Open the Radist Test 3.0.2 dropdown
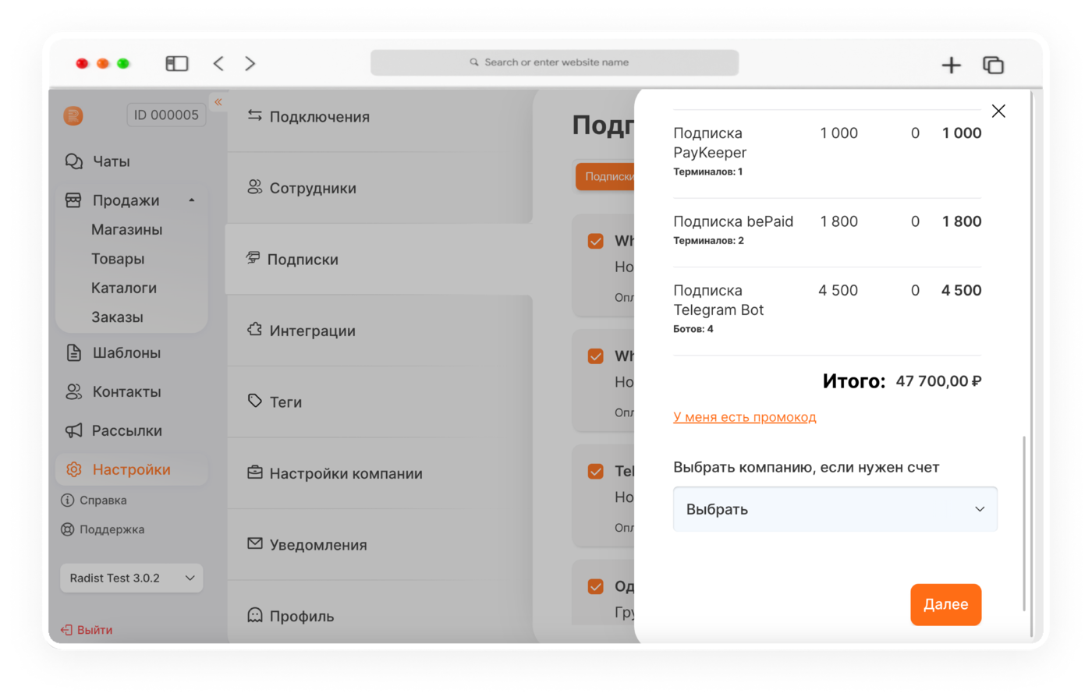 132,578
